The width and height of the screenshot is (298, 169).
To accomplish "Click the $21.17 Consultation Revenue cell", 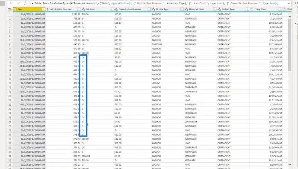I will [133, 23].
